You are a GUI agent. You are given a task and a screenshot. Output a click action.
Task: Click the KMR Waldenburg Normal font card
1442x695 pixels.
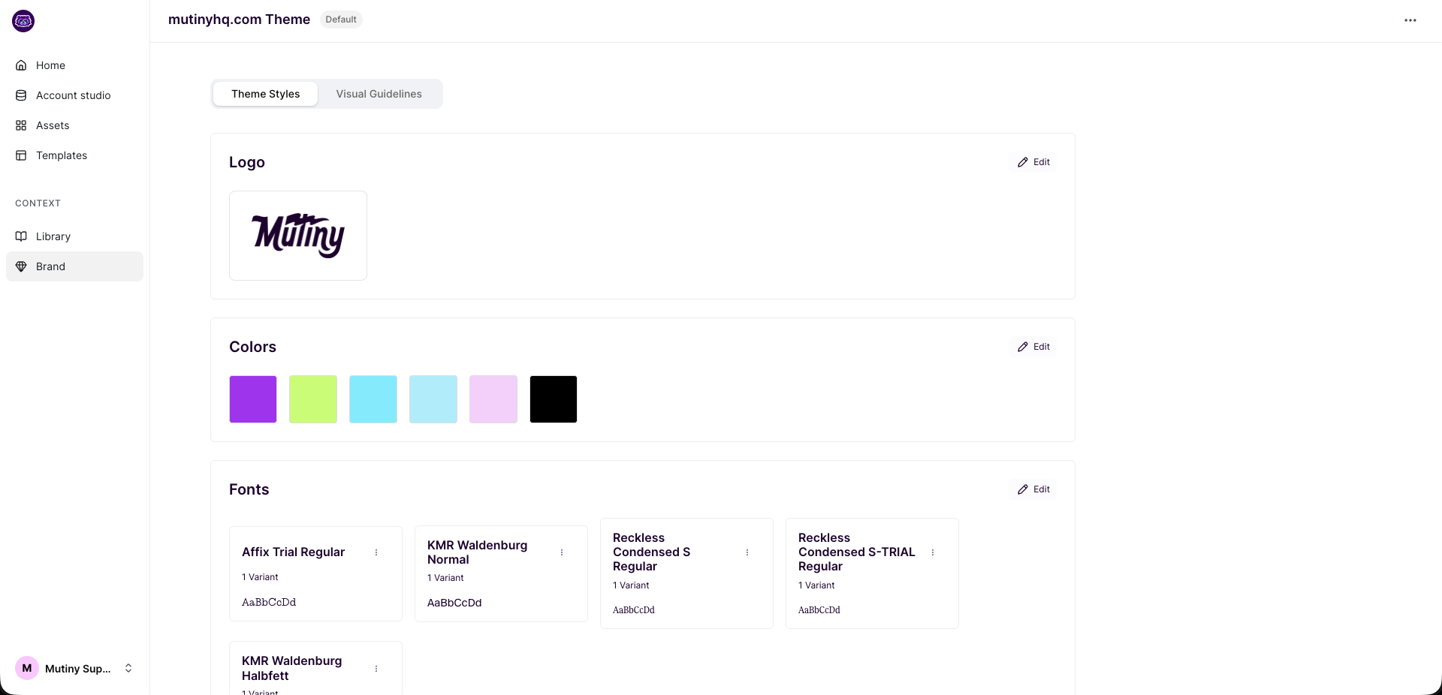[501, 574]
